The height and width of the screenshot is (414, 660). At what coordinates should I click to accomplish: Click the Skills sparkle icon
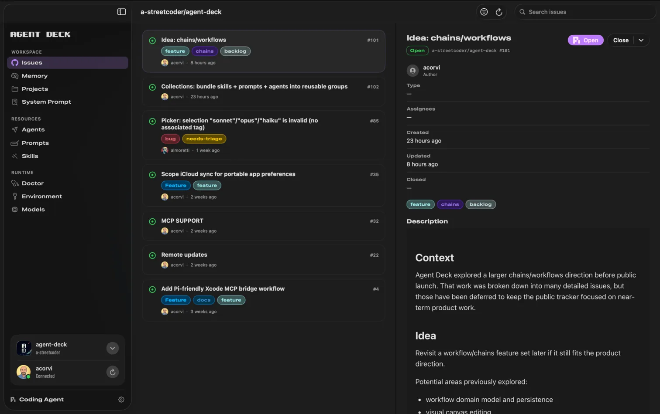click(15, 156)
